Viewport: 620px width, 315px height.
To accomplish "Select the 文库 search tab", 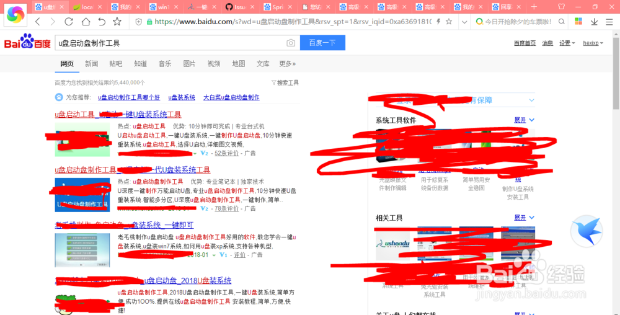I will [x=263, y=64].
